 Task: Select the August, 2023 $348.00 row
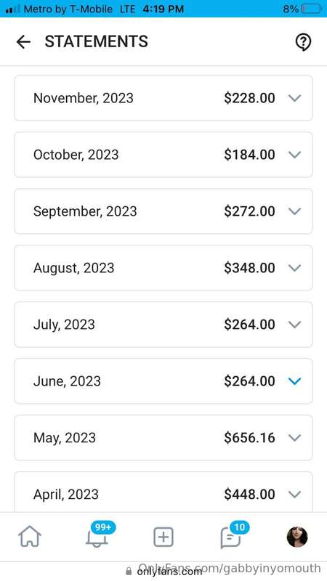[x=163, y=268]
